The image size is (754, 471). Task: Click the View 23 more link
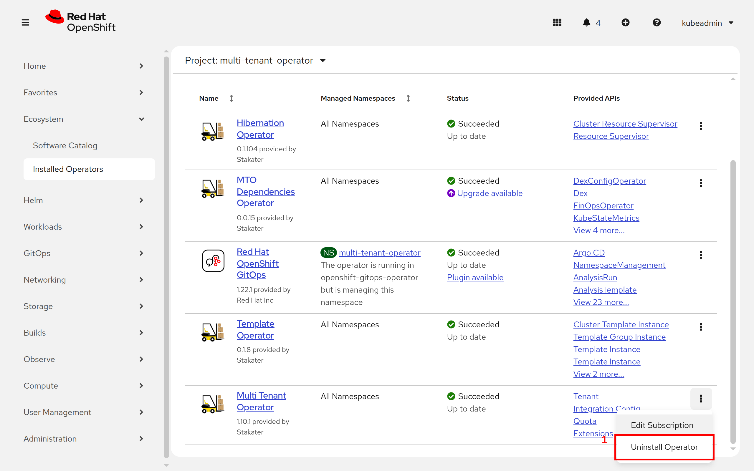point(601,302)
